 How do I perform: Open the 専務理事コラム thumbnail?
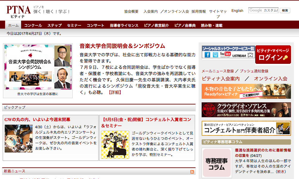217,163
